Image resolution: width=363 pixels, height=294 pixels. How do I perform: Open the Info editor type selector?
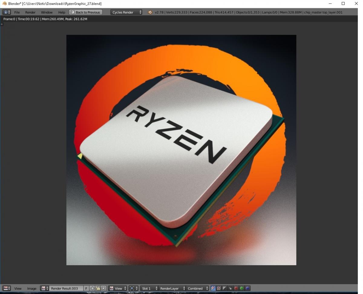[7, 12]
